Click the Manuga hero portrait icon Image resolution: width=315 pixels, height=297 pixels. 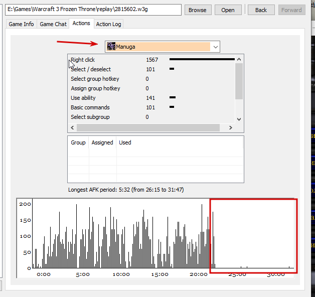[111, 46]
